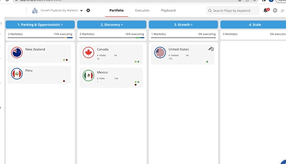
Task: Click the '15% executing' label
Action: 63,34
